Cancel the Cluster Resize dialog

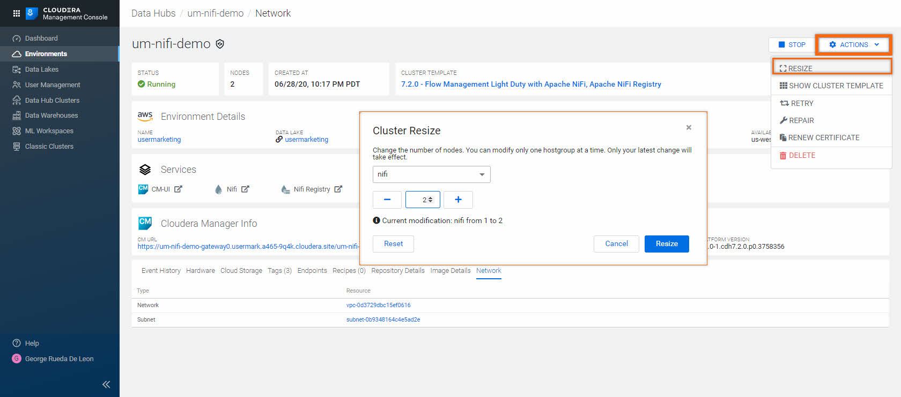tap(616, 244)
